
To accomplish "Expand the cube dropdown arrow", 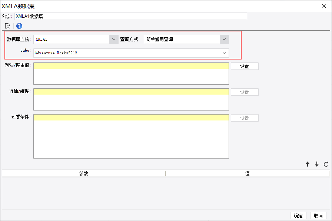I will [224, 53].
